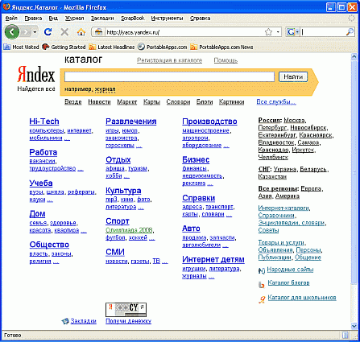Expand the address bar history dropdown
360x342 pixels.
pyautogui.click(x=278, y=32)
